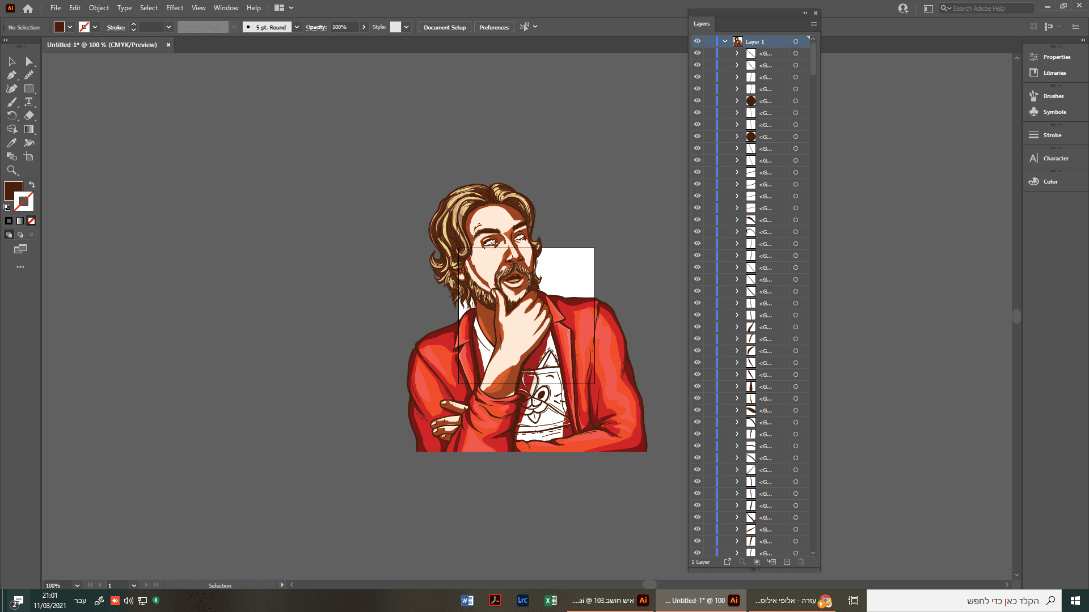This screenshot has height=612, width=1089.
Task: Click the Preferences button
Action: point(493,27)
